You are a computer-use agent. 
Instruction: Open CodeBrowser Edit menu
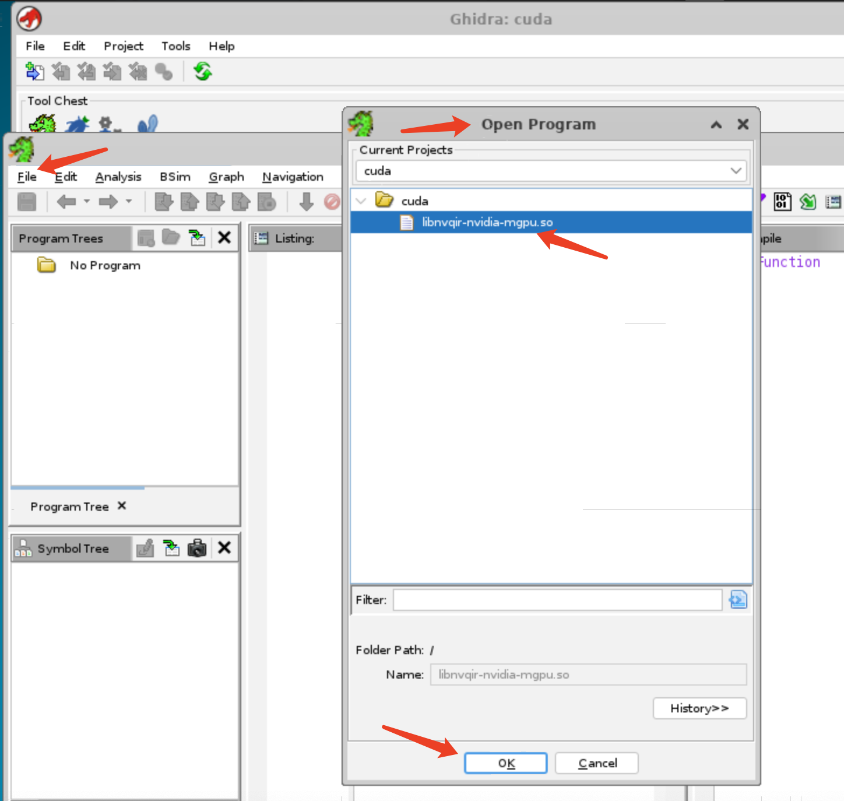click(66, 177)
